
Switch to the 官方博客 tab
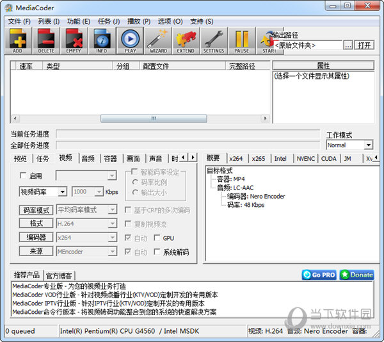coord(59,275)
